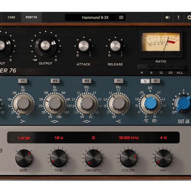Viewport: 191px width, 191px height.
Task: Select ratio 8 button
Action: pyautogui.click(x=151, y=66)
